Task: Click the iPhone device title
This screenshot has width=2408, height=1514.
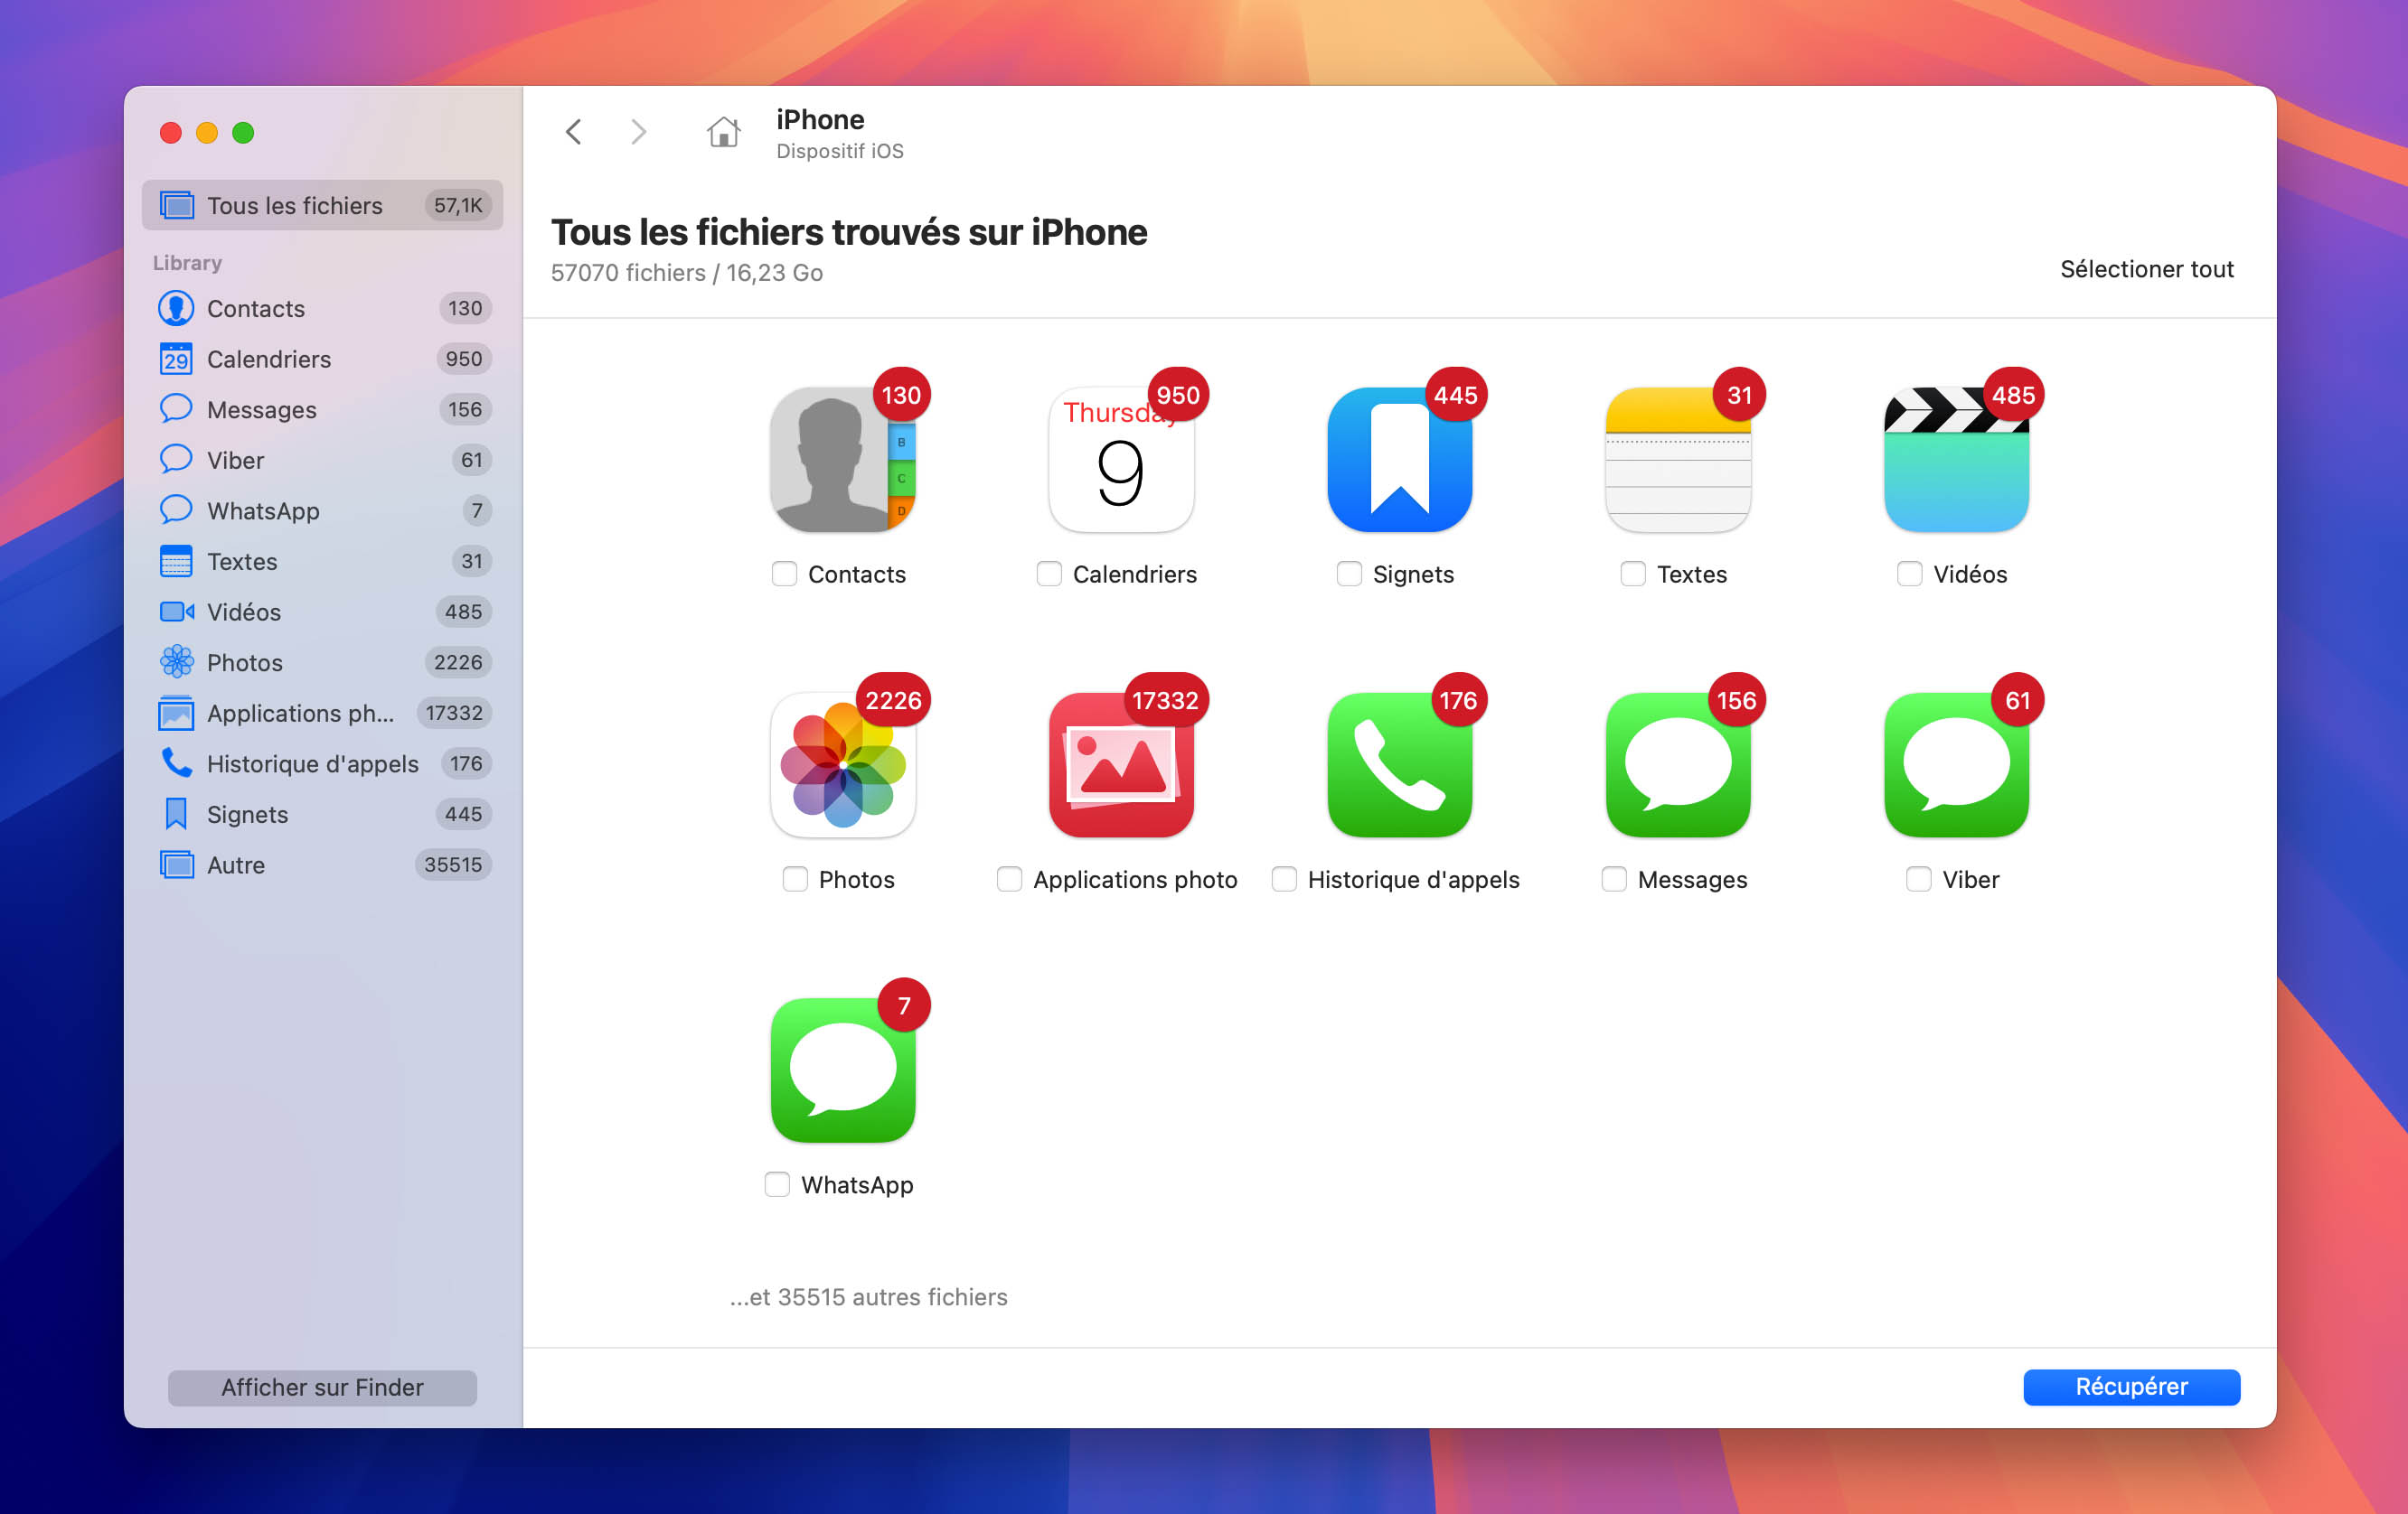Action: pyautogui.click(x=820, y=119)
